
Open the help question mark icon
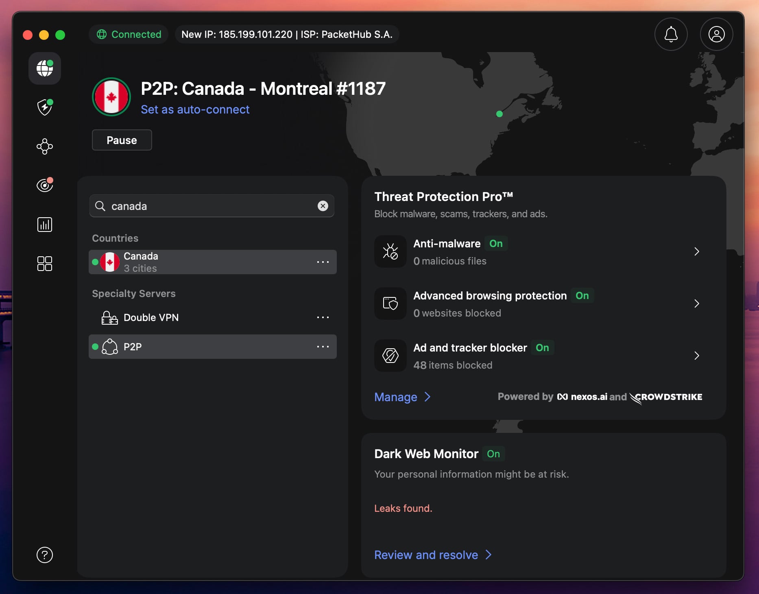tap(44, 555)
